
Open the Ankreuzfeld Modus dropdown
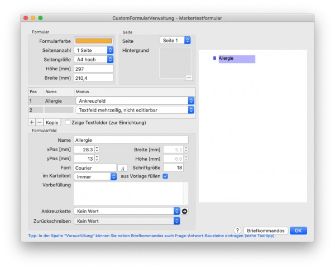pyautogui.click(x=135, y=101)
